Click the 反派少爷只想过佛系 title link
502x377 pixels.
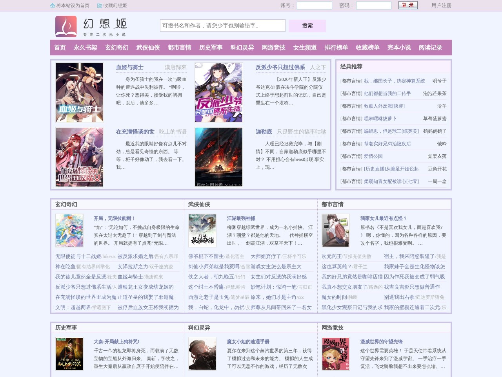point(281,67)
